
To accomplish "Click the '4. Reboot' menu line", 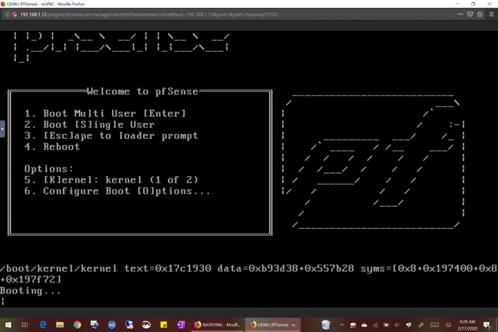I will point(52,147).
